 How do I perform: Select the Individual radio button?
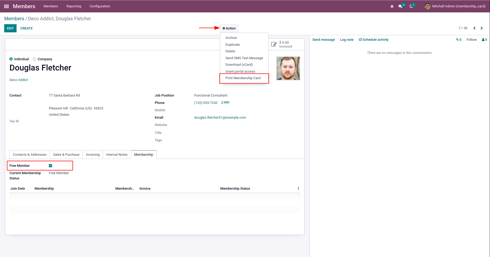click(11, 59)
